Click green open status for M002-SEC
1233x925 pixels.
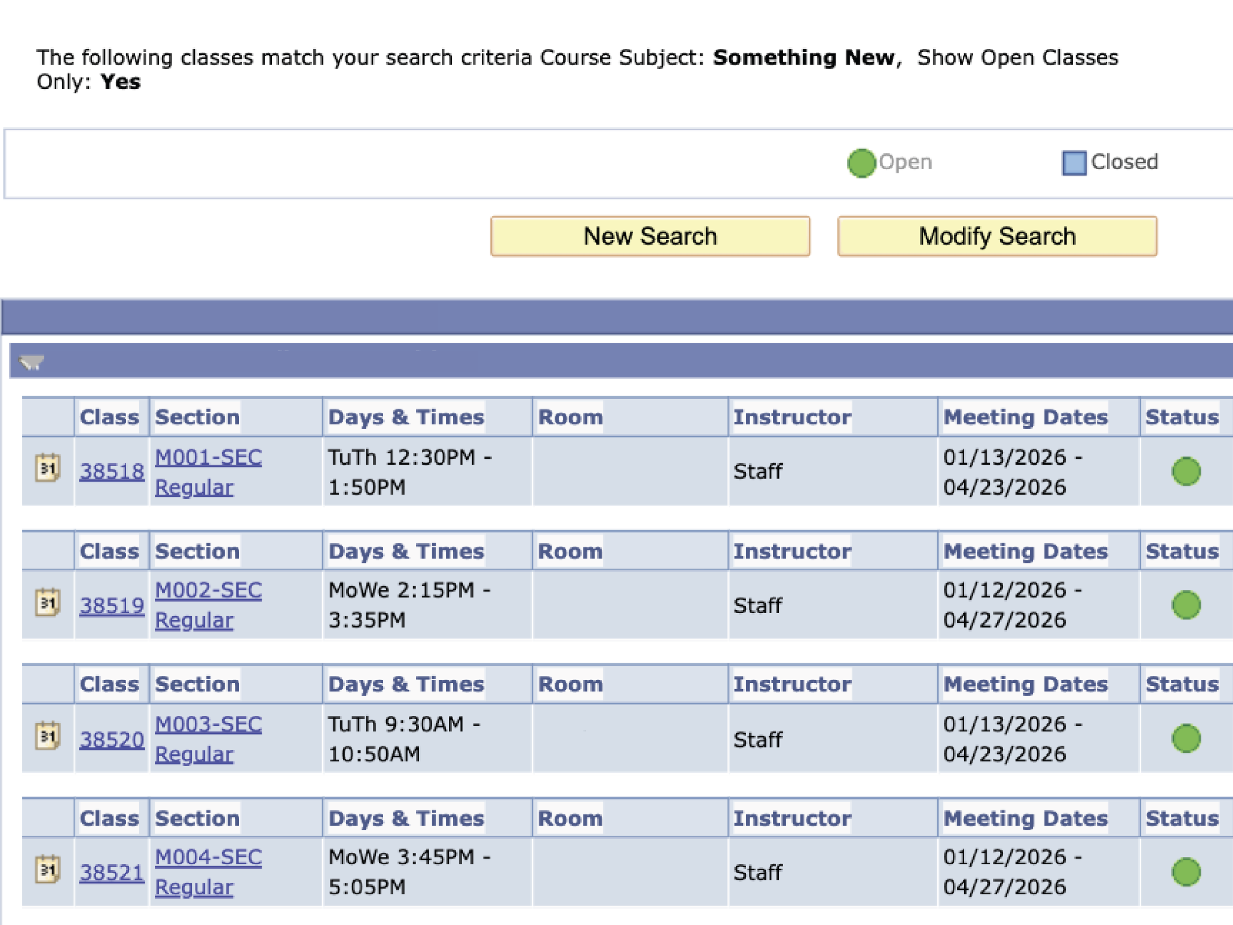coord(1186,605)
